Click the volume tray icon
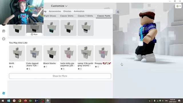This screenshot has width=183, height=103. click(163, 101)
